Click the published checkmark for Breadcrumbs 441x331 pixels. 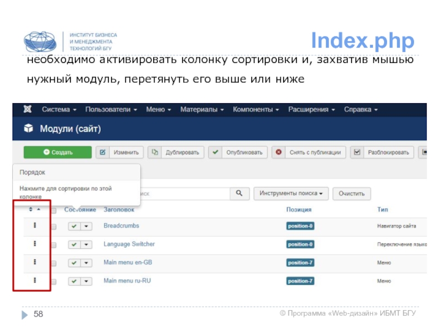(74, 226)
